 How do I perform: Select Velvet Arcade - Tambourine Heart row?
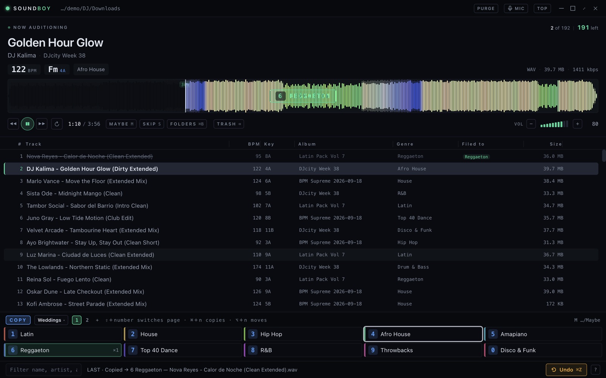point(301,230)
